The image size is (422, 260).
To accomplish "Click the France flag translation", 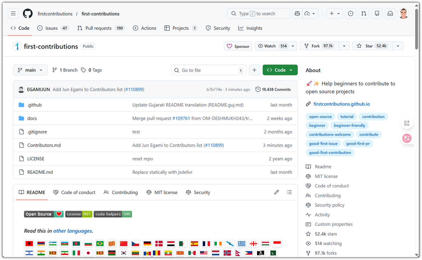I will point(206,244).
